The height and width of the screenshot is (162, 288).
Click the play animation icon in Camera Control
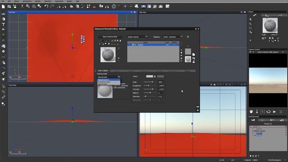[274, 112]
